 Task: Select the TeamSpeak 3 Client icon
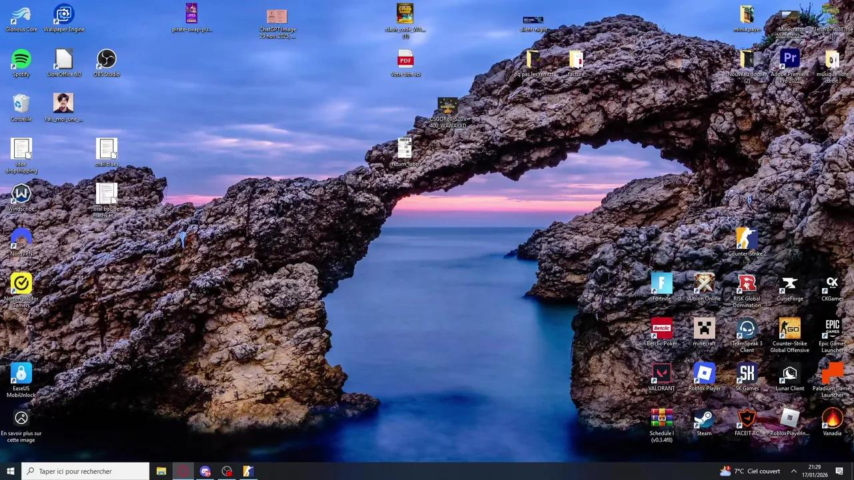click(747, 329)
